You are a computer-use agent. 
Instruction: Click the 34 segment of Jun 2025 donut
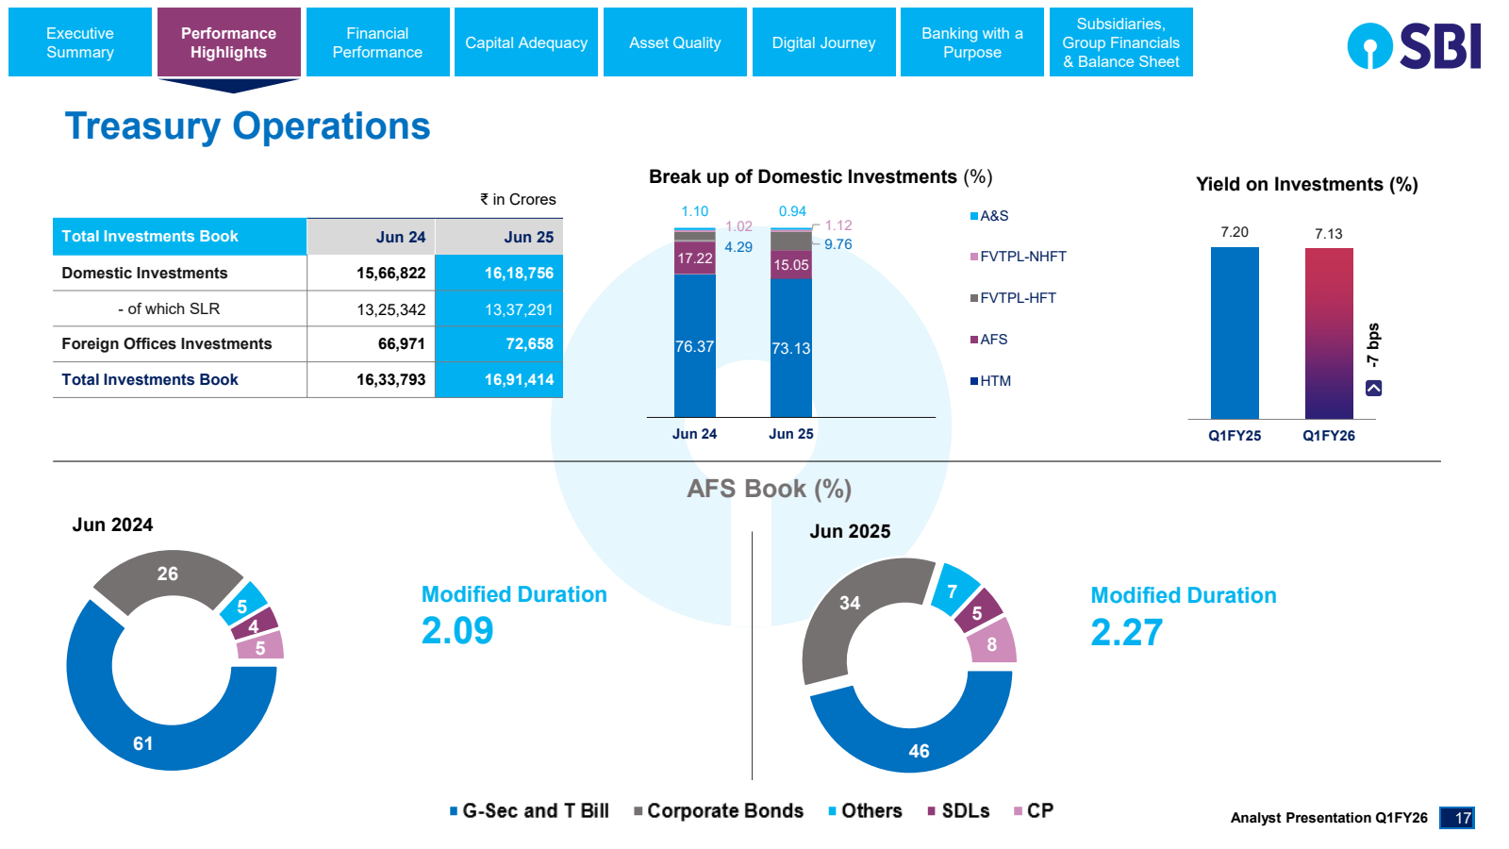pos(850,603)
